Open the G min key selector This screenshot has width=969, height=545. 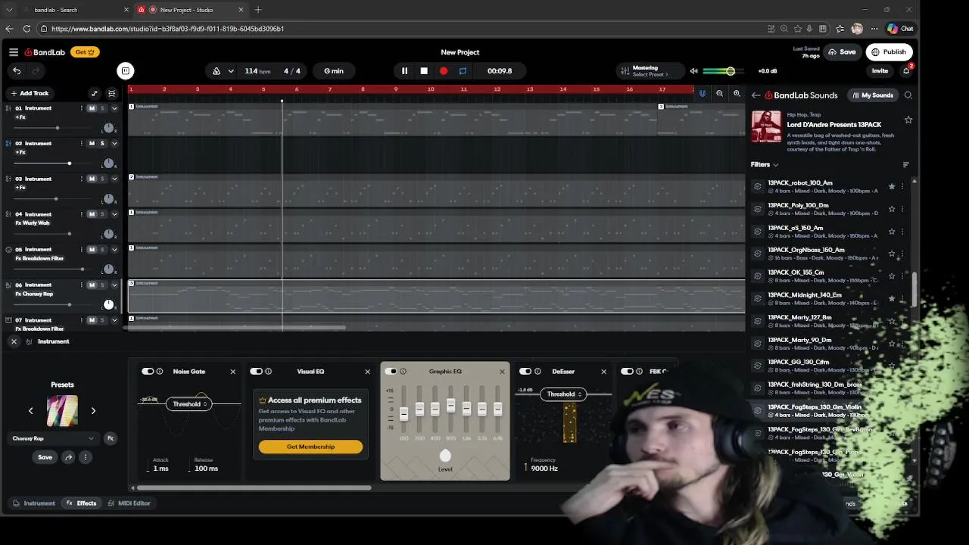pyautogui.click(x=334, y=71)
